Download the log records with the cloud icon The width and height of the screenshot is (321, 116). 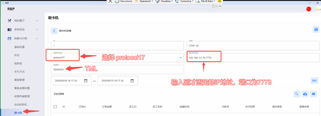pos(305,94)
